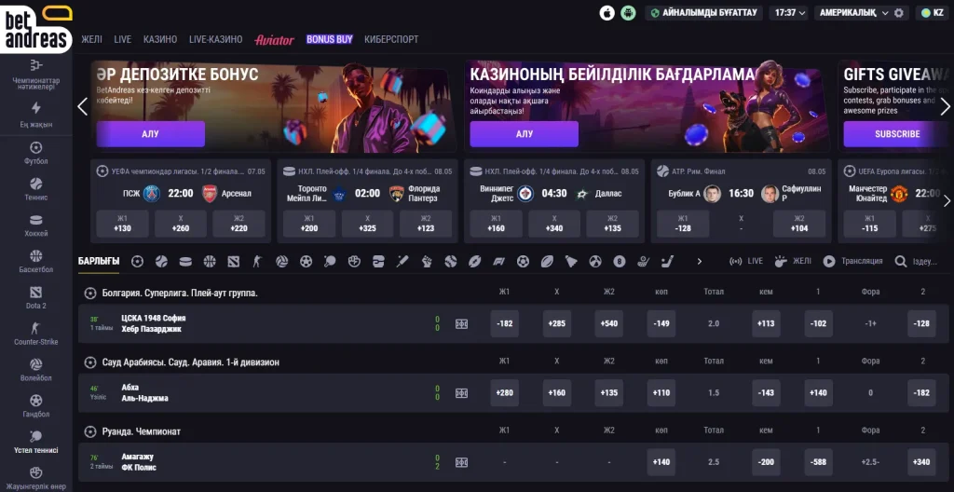Open the Bonus Buy tab
Viewport: 954px width, 492px height.
click(330, 39)
